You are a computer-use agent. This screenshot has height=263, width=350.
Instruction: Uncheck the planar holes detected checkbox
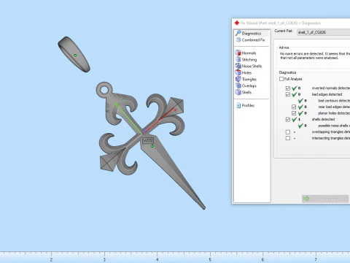[294, 113]
